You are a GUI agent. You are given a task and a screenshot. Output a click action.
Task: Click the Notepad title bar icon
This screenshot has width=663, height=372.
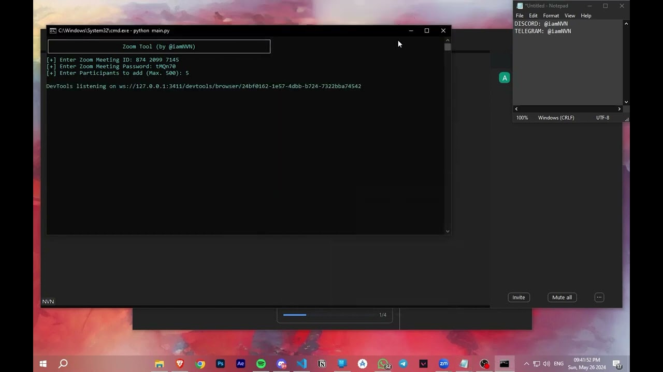(520, 6)
